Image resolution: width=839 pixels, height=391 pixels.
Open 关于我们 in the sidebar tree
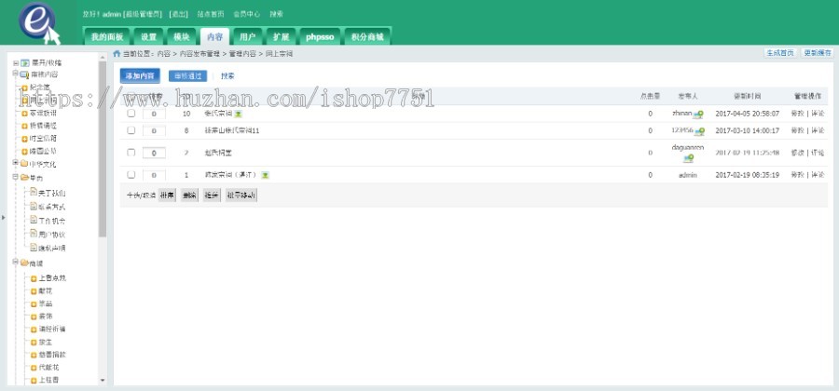51,193
